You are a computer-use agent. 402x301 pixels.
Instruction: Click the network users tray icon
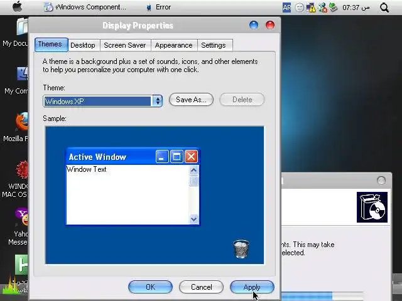point(322,8)
